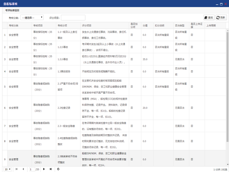Viewport: 229px width, 172px height.
Task: Jump to last page icon
Action: point(51,169)
